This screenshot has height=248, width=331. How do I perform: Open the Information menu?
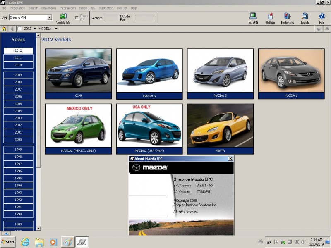[x=67, y=8]
